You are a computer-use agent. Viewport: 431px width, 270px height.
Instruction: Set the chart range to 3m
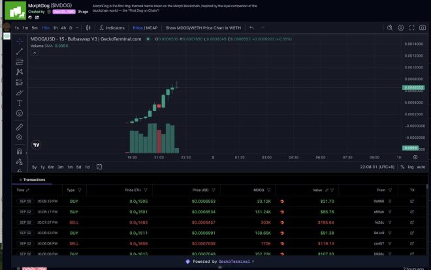[61, 167]
